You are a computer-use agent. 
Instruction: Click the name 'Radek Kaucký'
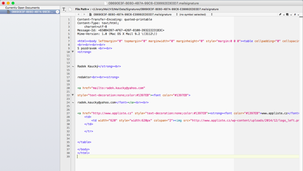click(88, 66)
